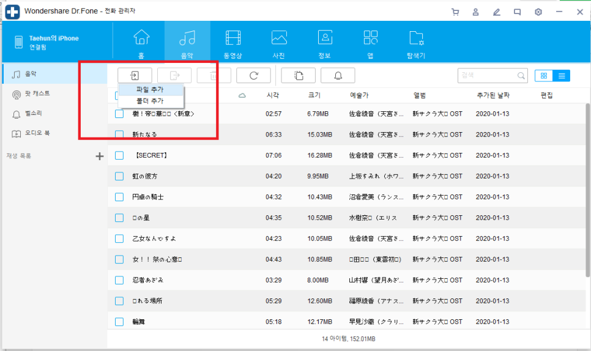The width and height of the screenshot is (591, 351).
Task: Tick the checkbox for 〈新章〉 track
Action: click(119, 114)
